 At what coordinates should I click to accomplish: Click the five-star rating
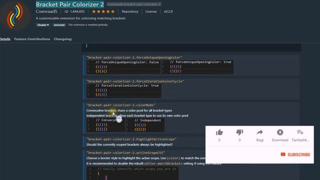point(103,11)
